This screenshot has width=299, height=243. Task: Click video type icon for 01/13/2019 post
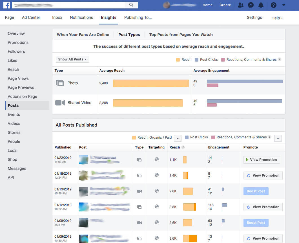pyautogui.click(x=139, y=191)
